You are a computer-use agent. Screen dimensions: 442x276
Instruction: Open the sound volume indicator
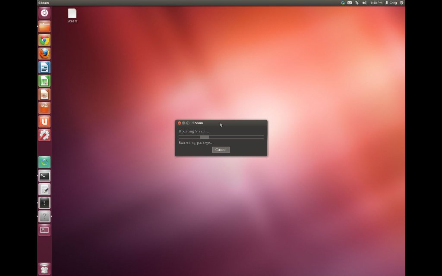click(x=364, y=3)
